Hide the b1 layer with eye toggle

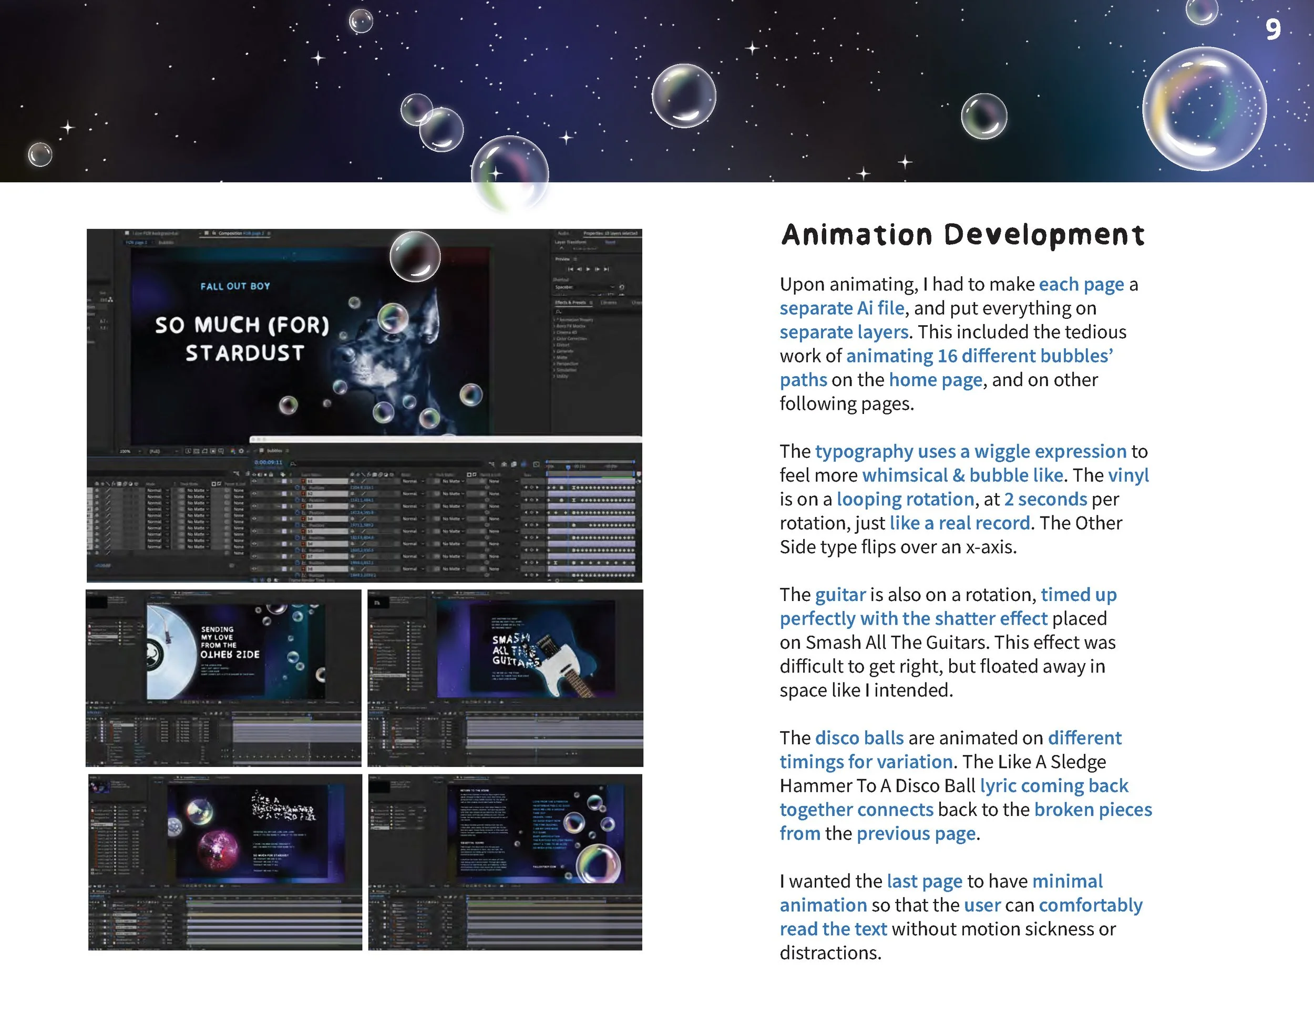[254, 481]
